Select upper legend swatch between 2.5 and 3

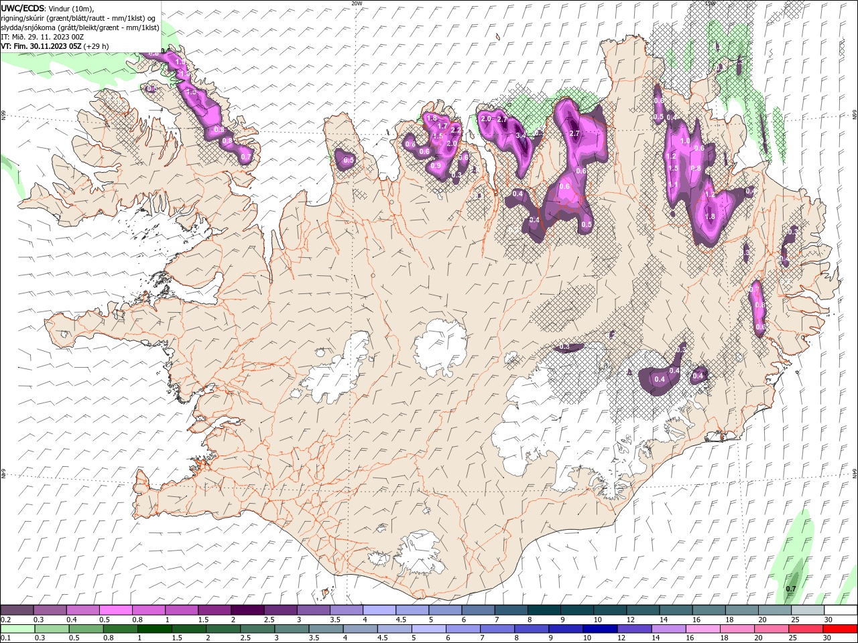280,610
